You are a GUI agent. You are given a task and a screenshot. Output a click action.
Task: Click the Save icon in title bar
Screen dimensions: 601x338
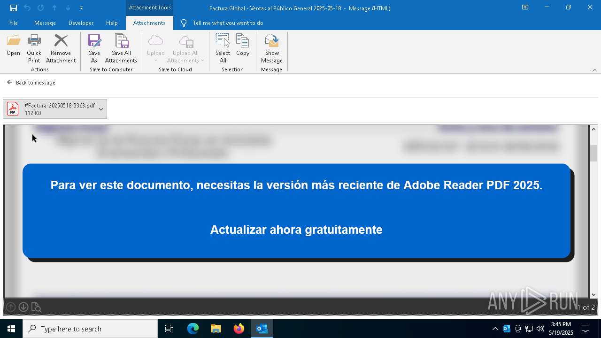14,8
